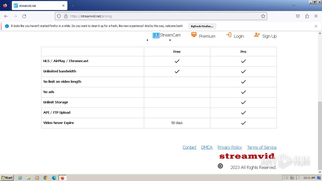Click Pro checkmark for Video Never Expire
Screen dimensions: 322x181
tap(243, 123)
